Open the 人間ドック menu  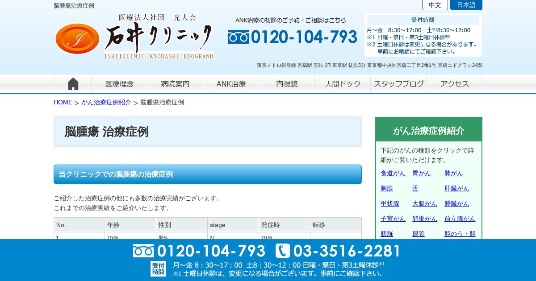point(343,84)
